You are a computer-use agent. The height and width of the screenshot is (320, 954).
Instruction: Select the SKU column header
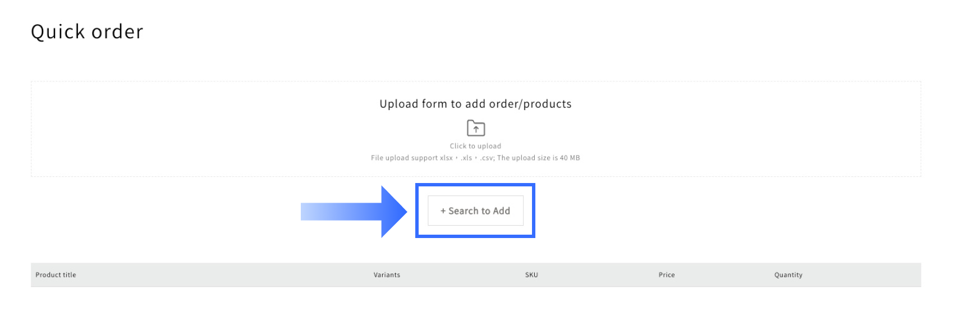click(531, 275)
